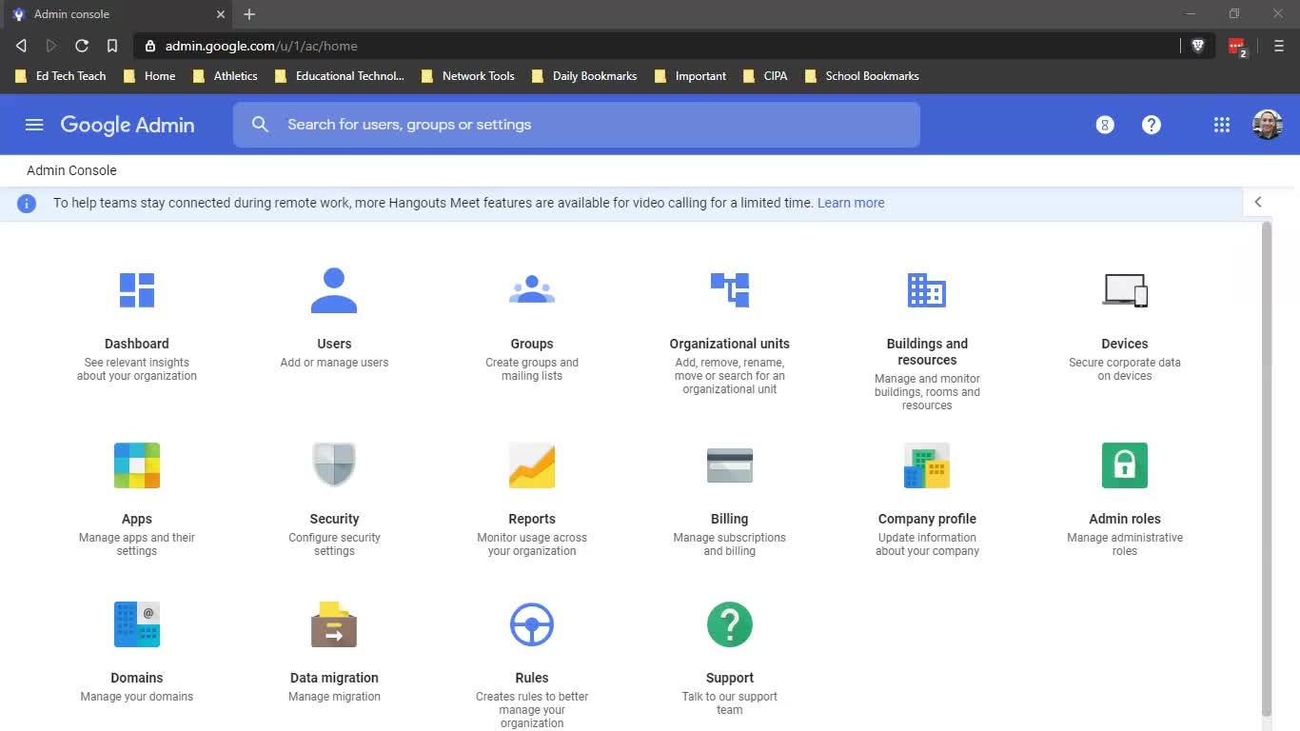This screenshot has width=1300, height=731.
Task: Open the Support question mark icon
Action: click(x=730, y=624)
